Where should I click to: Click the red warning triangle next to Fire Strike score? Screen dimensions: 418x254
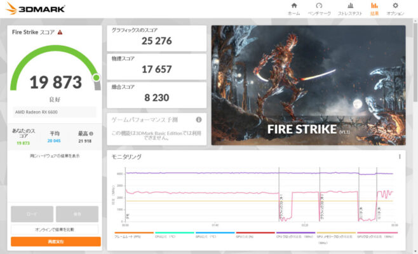(x=60, y=32)
